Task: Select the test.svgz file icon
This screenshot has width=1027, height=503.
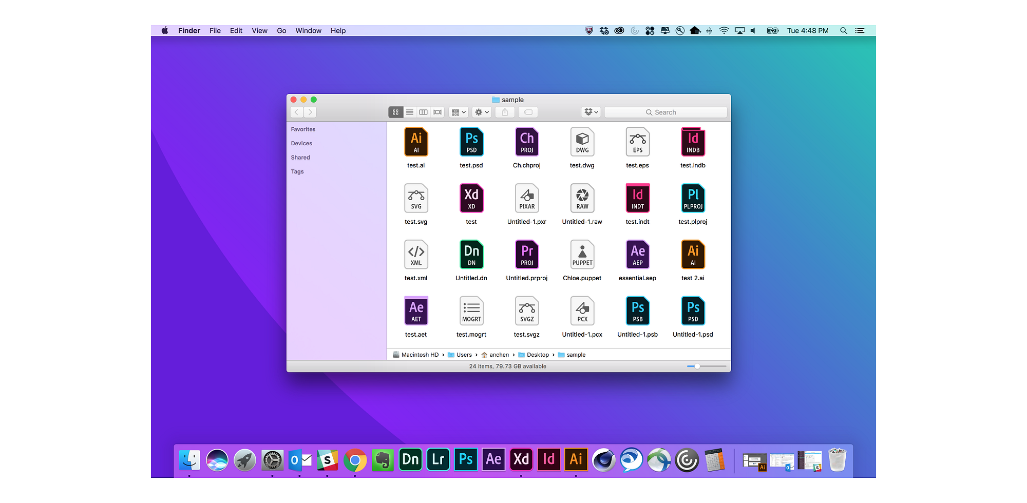Action: click(527, 311)
